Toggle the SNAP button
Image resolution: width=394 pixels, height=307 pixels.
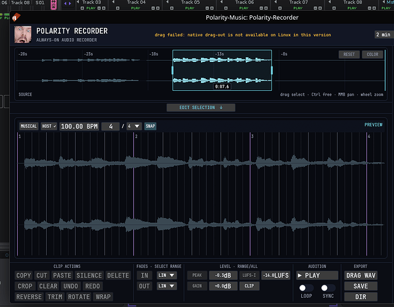[x=150, y=126]
